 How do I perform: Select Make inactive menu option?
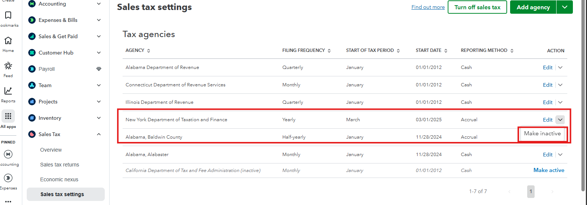click(542, 133)
